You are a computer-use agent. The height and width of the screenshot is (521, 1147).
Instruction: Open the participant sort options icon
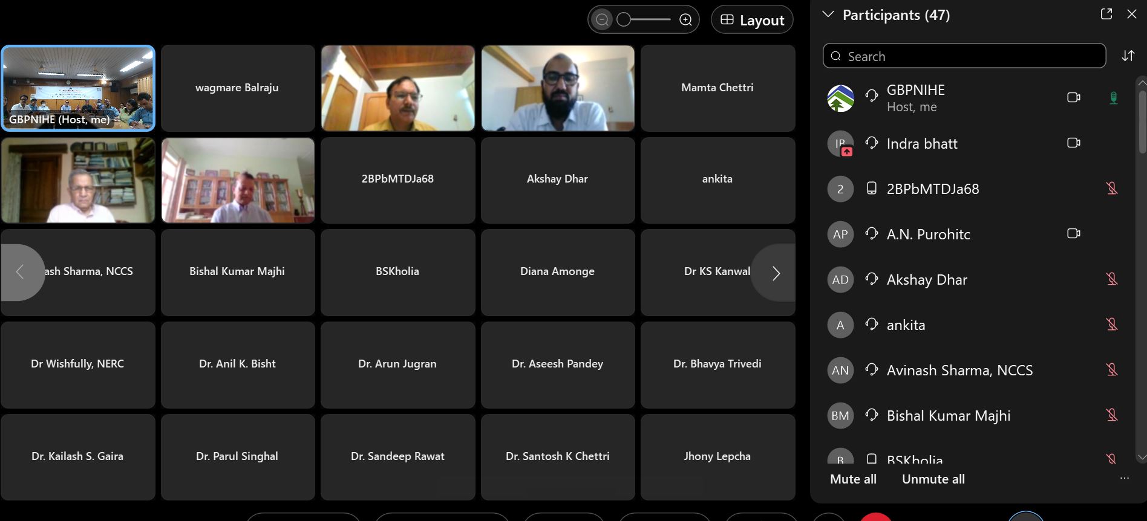click(x=1128, y=56)
